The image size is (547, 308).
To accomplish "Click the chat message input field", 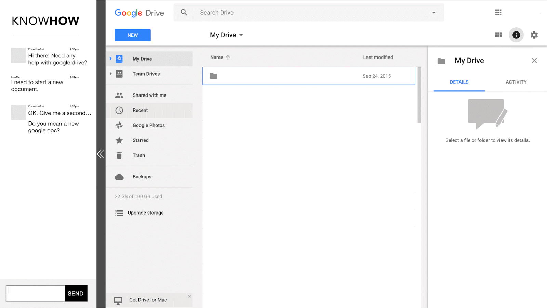I will pos(36,293).
